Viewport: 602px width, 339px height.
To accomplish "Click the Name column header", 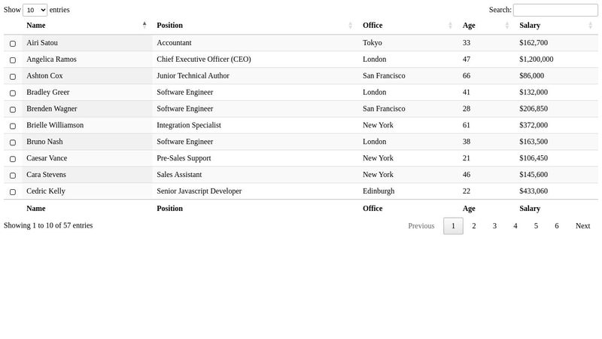I will tap(35, 26).
